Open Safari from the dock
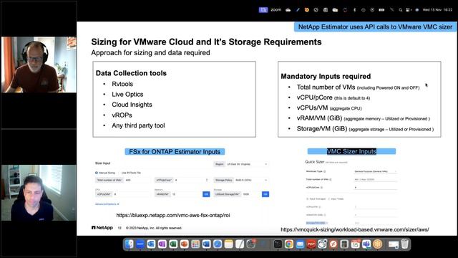458x258 pixels. [x=218, y=244]
